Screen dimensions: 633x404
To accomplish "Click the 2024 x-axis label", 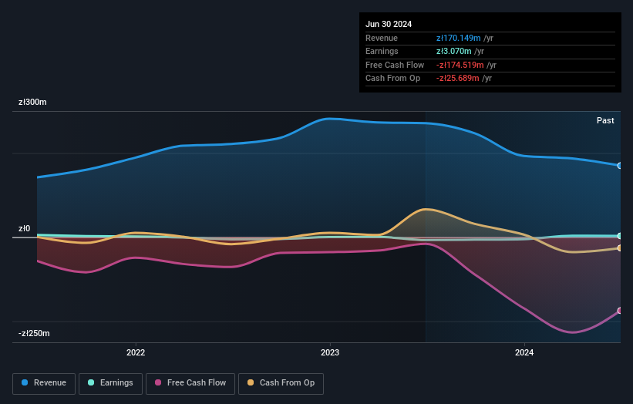I will pyautogui.click(x=524, y=353).
